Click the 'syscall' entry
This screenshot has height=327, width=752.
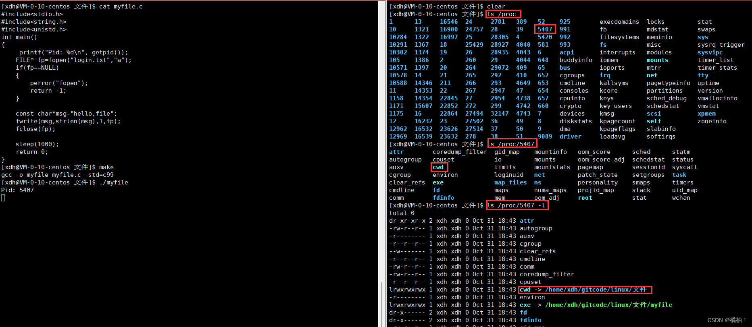[685, 167]
